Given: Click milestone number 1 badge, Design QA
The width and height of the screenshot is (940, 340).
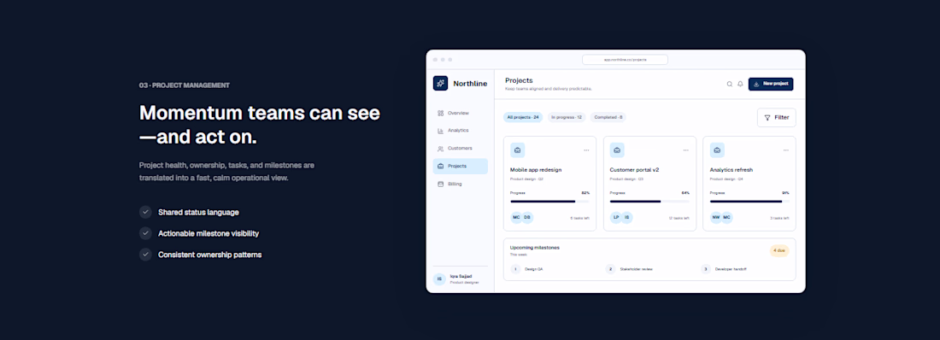Looking at the screenshot, I should coord(515,269).
